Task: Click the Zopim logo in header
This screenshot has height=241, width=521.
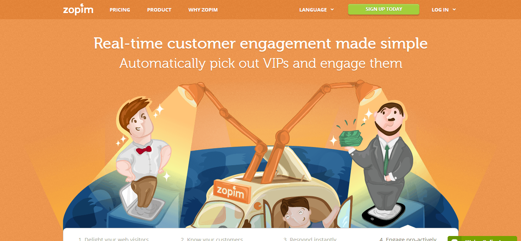Action: pyautogui.click(x=78, y=10)
